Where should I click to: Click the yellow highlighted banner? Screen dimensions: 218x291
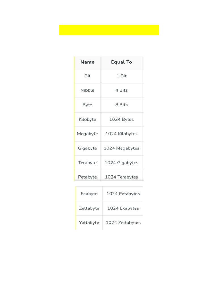(x=109, y=30)
